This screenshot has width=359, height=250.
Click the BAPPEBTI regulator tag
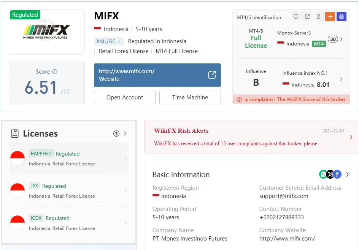tap(41, 153)
